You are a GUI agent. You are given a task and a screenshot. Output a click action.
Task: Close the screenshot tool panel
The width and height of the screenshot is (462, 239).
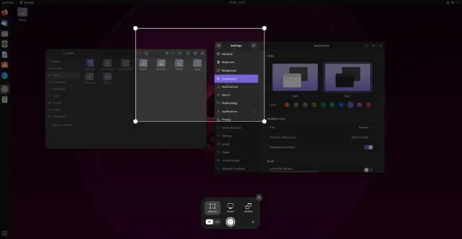tap(259, 197)
